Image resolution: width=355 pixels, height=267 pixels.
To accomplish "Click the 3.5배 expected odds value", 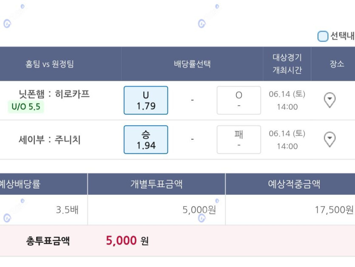I will tap(67, 210).
